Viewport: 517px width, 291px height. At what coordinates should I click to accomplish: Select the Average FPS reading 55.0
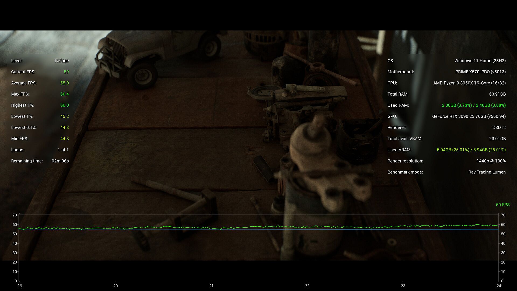[x=64, y=83]
